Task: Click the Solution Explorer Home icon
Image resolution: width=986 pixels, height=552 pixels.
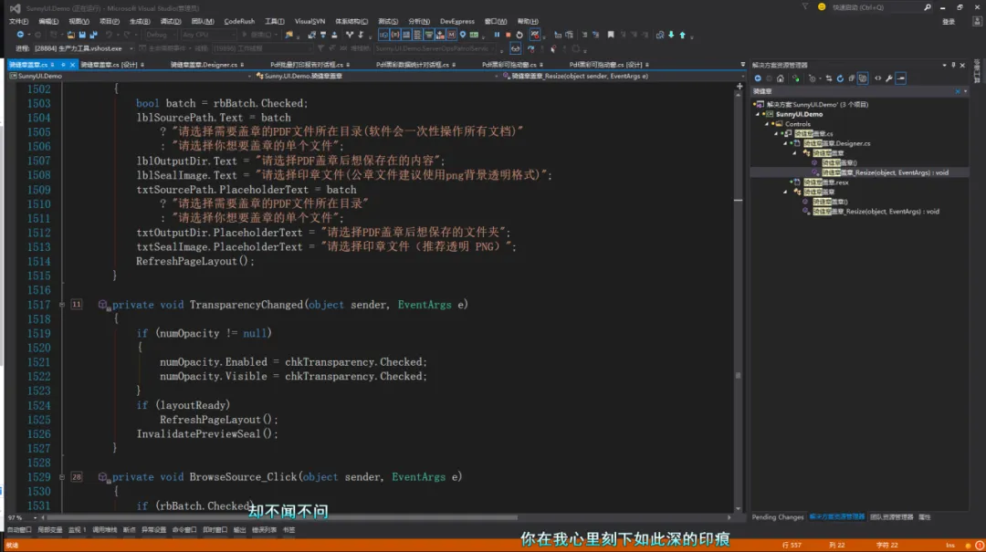Action: point(781,78)
